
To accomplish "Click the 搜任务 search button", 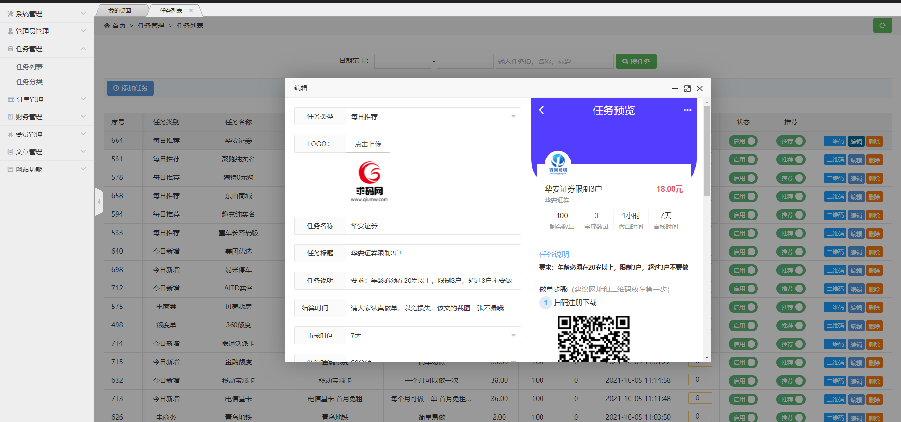I will (x=636, y=62).
